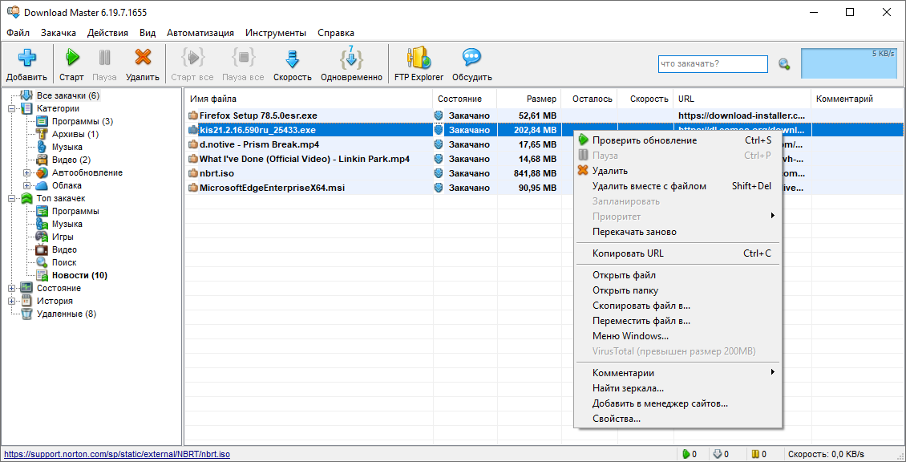Select the Linkin Park.mp4 download row
Image resolution: width=906 pixels, height=462 pixels.
(x=543, y=159)
